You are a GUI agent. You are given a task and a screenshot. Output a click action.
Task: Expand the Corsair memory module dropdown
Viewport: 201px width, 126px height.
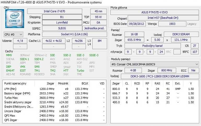point(155,64)
